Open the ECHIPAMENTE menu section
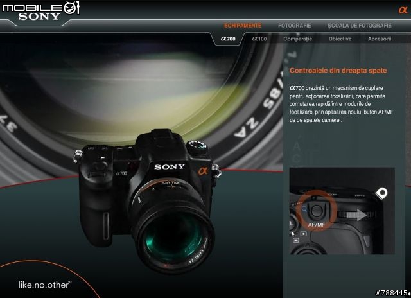 (243, 26)
